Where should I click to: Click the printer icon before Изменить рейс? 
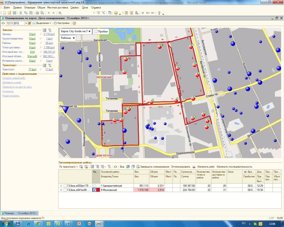pos(194,167)
